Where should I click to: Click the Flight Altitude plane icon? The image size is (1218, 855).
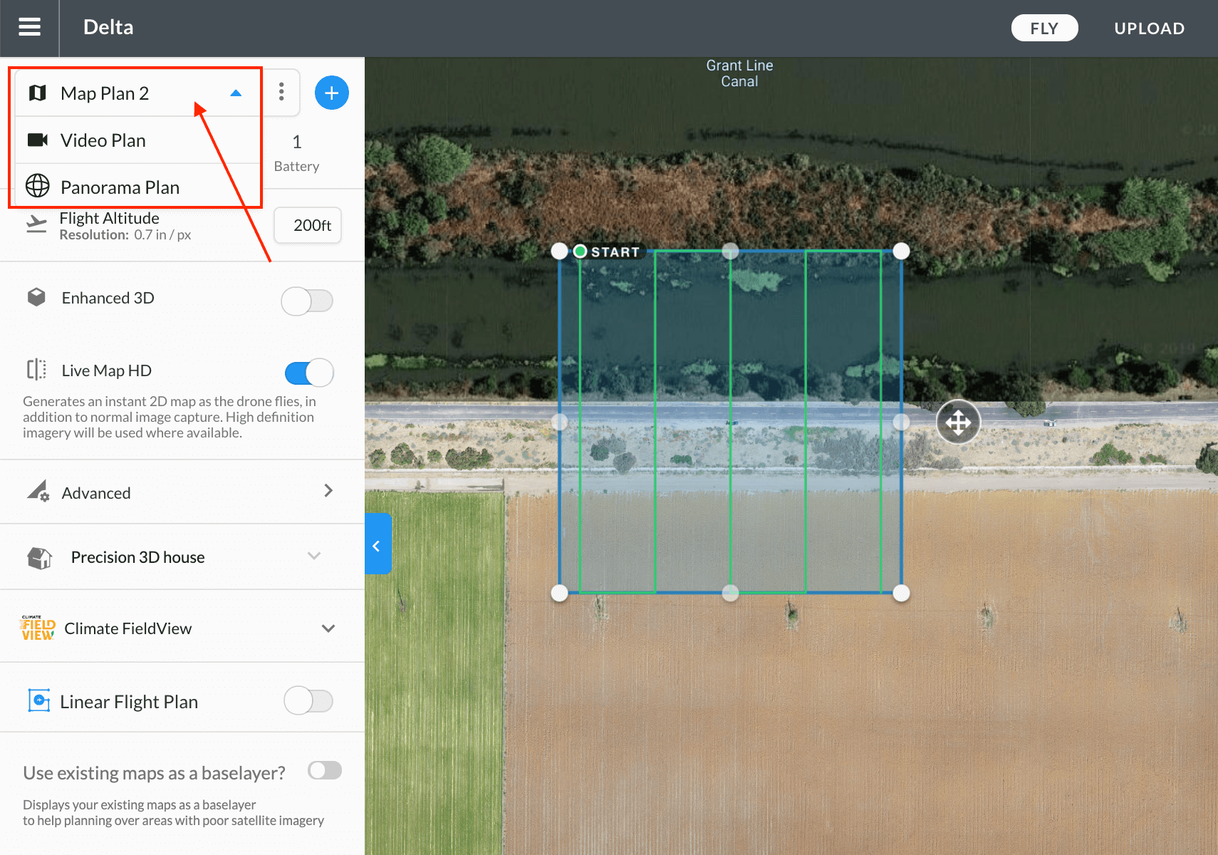point(36,224)
